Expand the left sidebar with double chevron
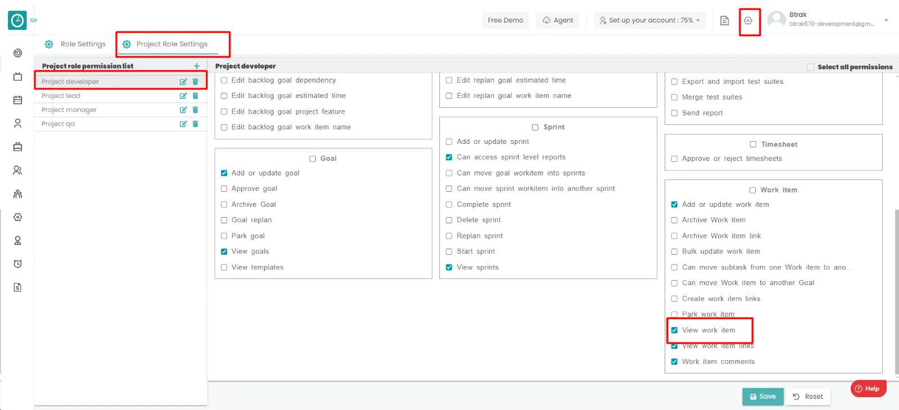Screen dimensions: 899x410 [34, 20]
